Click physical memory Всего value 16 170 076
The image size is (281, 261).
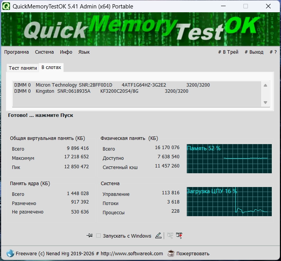pos(167,148)
